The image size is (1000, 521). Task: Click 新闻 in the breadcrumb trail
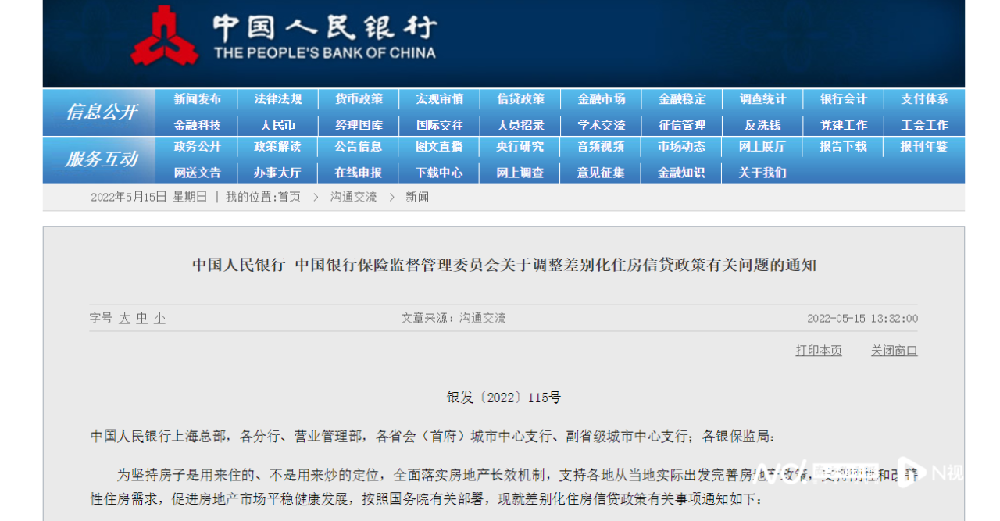point(417,197)
